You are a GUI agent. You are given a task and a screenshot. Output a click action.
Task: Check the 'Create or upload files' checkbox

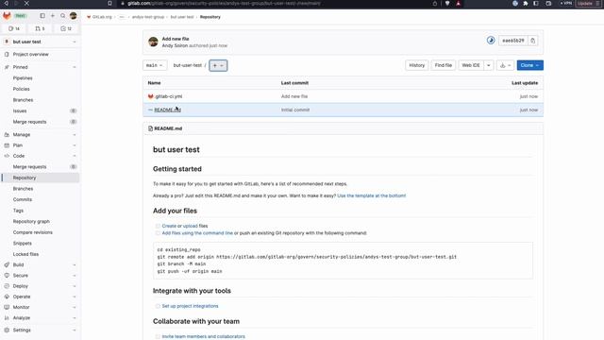click(158, 226)
